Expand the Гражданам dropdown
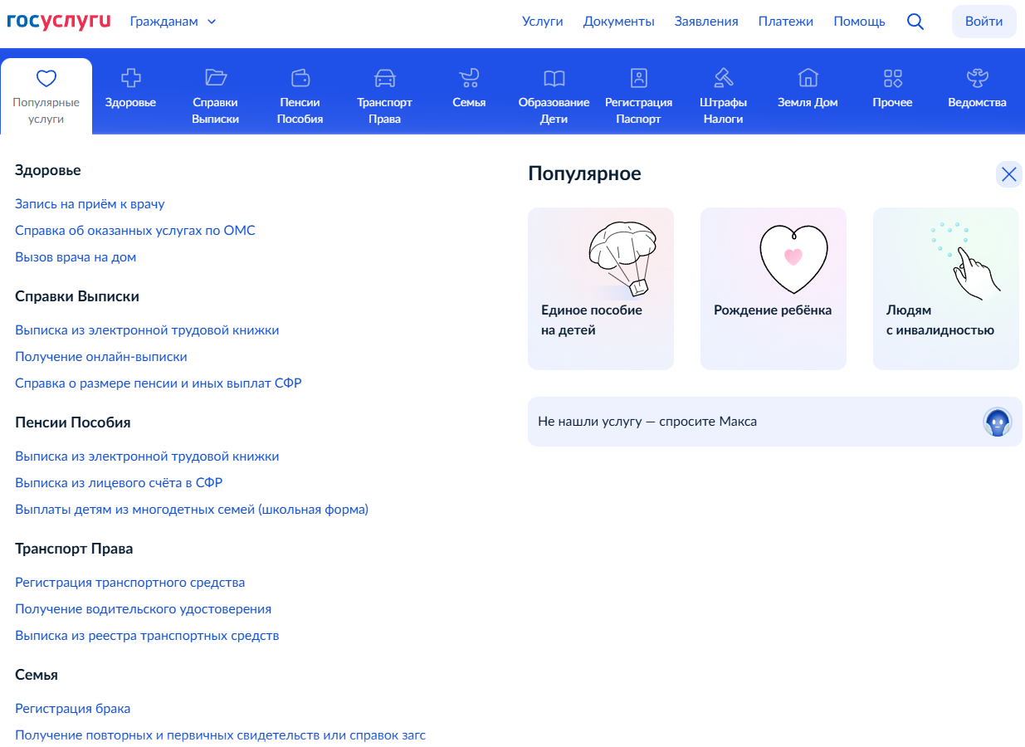Viewport: 1025px width, 747px height. [x=173, y=22]
